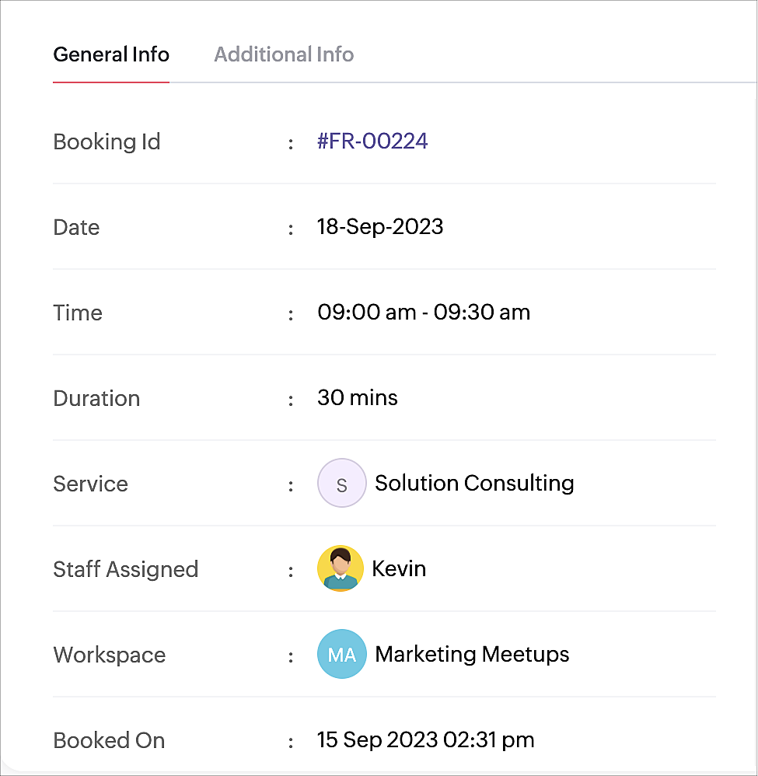Click the Service field label

pos(90,484)
